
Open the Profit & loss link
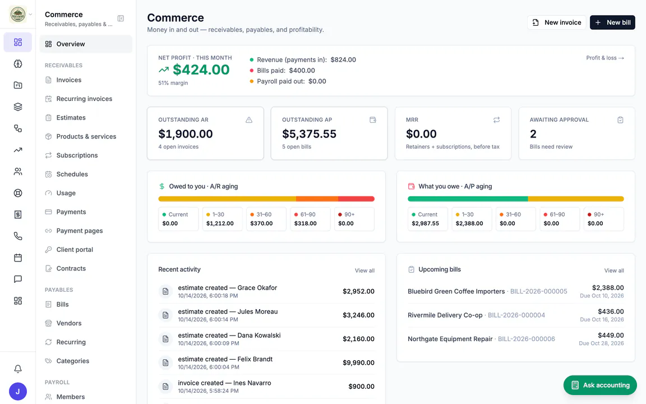(605, 58)
